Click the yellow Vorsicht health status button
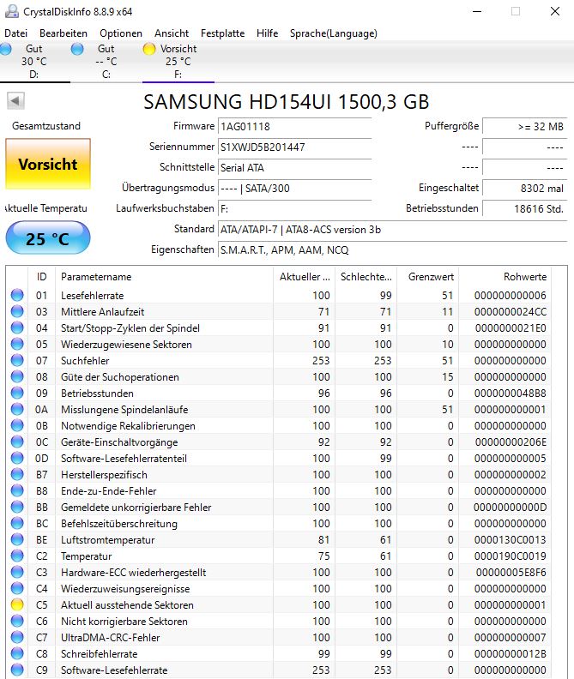 [47, 164]
